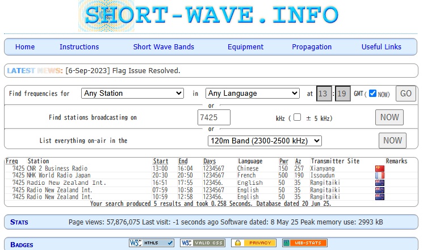Open the 120m Band dropdown
Image resolution: width=440 pixels, height=250 pixels.
(x=265, y=141)
